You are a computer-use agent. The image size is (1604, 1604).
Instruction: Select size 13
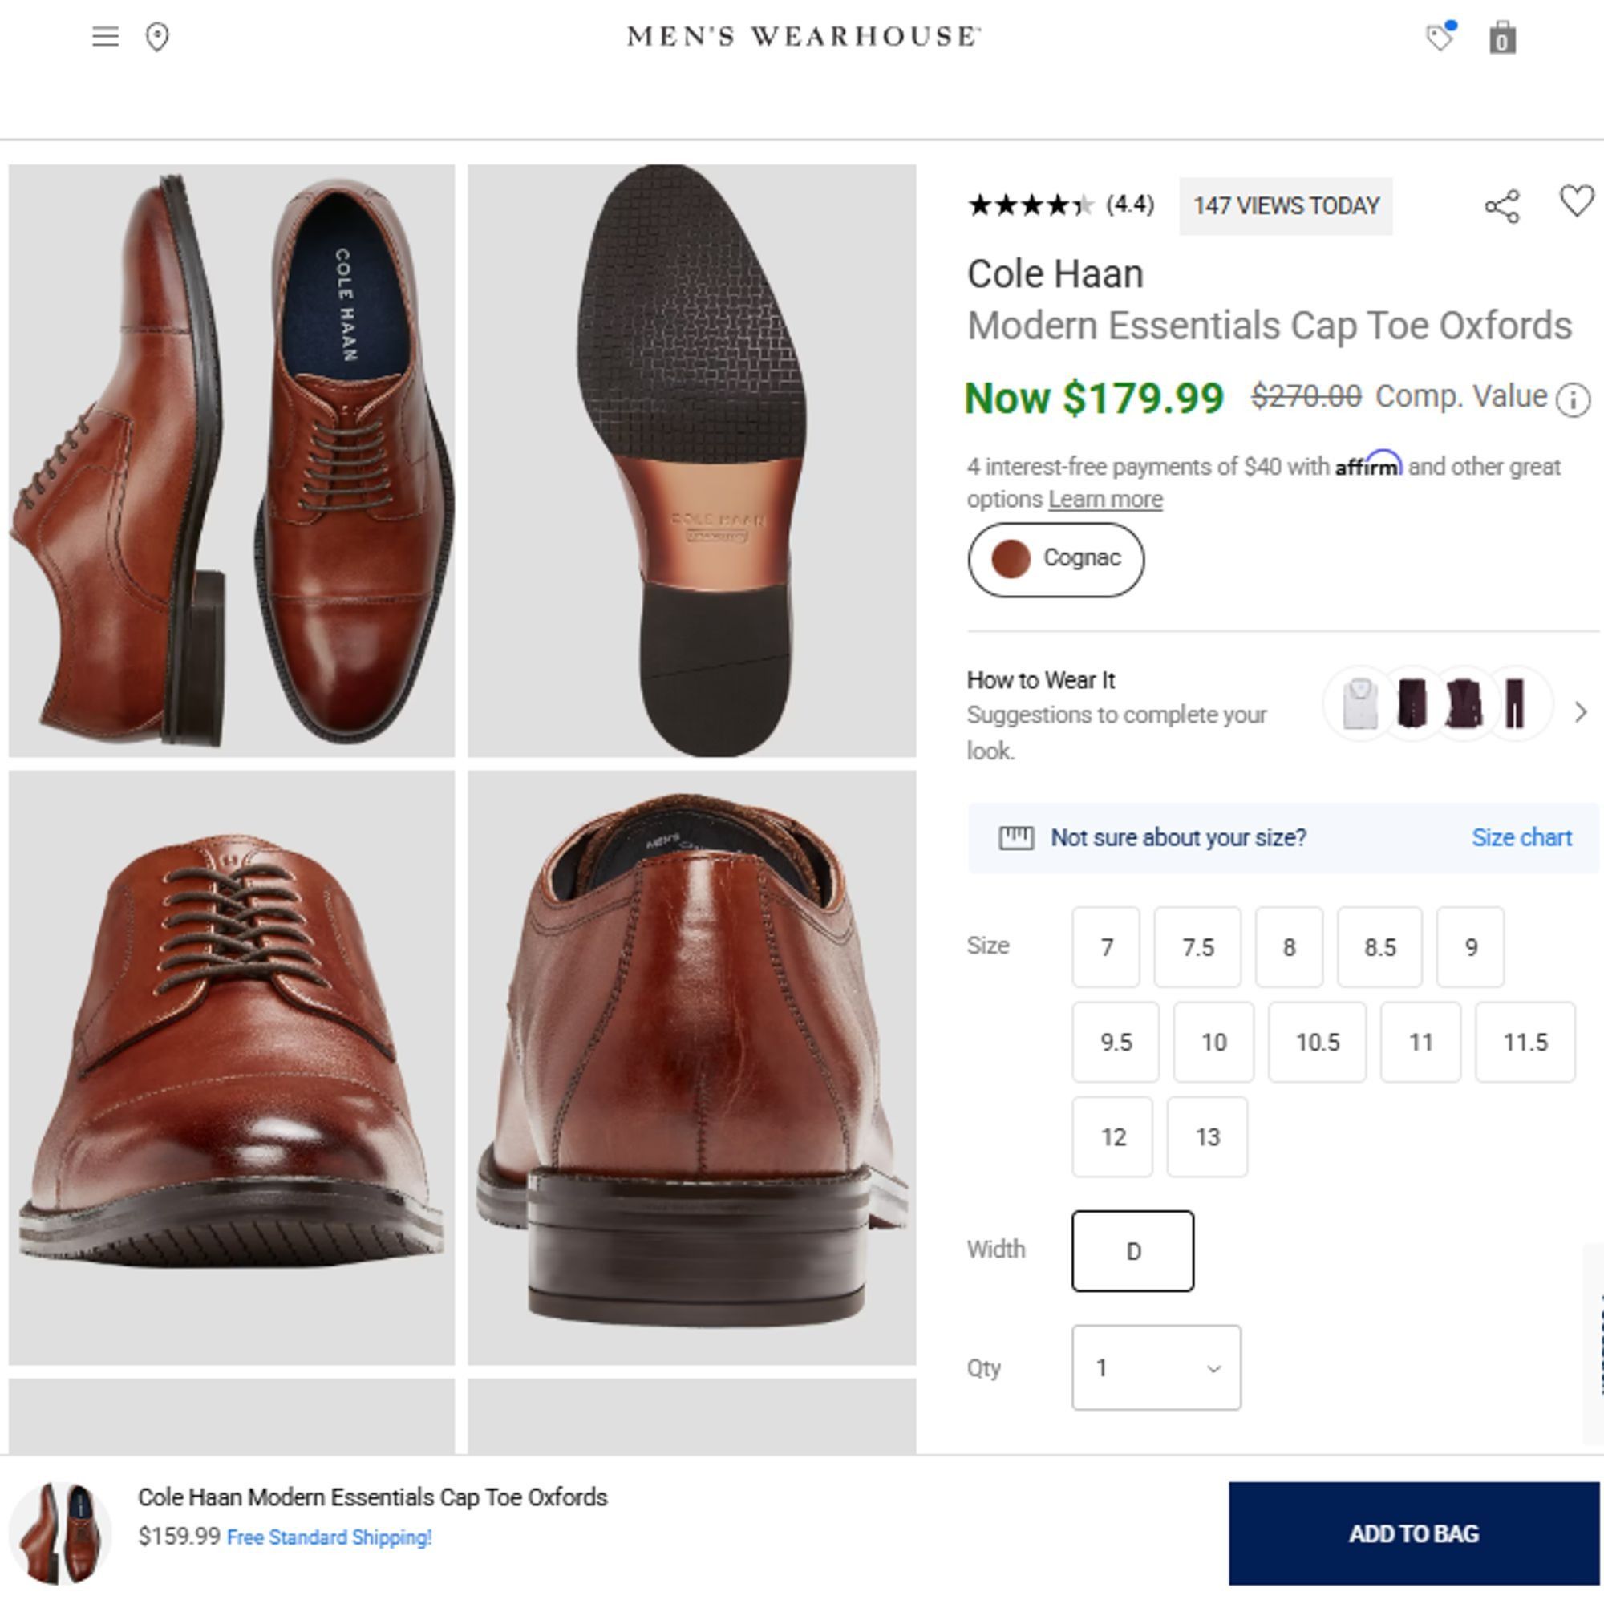(x=1207, y=1136)
